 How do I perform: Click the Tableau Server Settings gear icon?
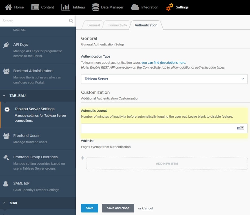point(7,109)
